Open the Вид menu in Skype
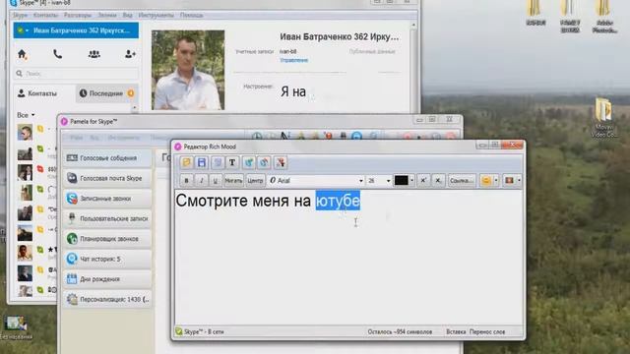 (127, 15)
